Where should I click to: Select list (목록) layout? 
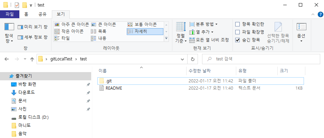click(x=98, y=32)
